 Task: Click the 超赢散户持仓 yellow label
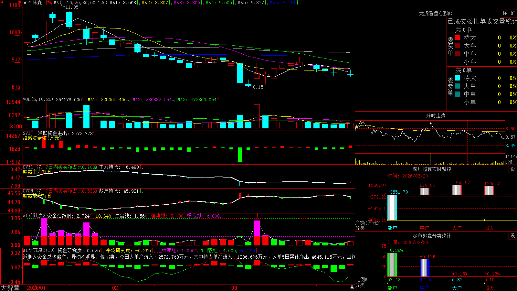pyautogui.click(x=37, y=196)
